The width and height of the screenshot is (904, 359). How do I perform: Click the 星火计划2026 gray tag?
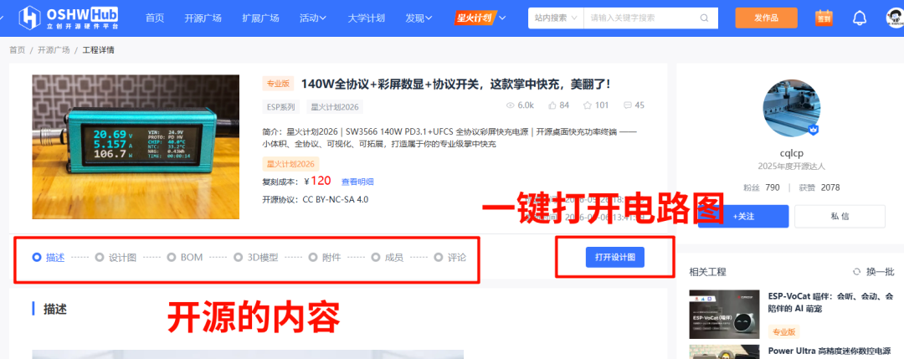coord(334,106)
